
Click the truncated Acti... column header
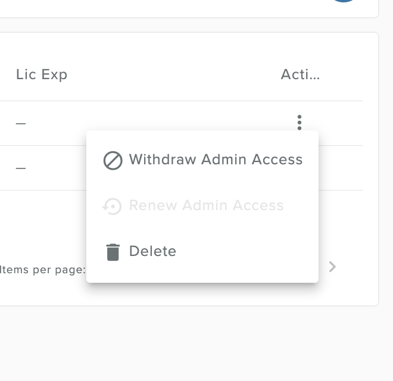pyautogui.click(x=300, y=74)
